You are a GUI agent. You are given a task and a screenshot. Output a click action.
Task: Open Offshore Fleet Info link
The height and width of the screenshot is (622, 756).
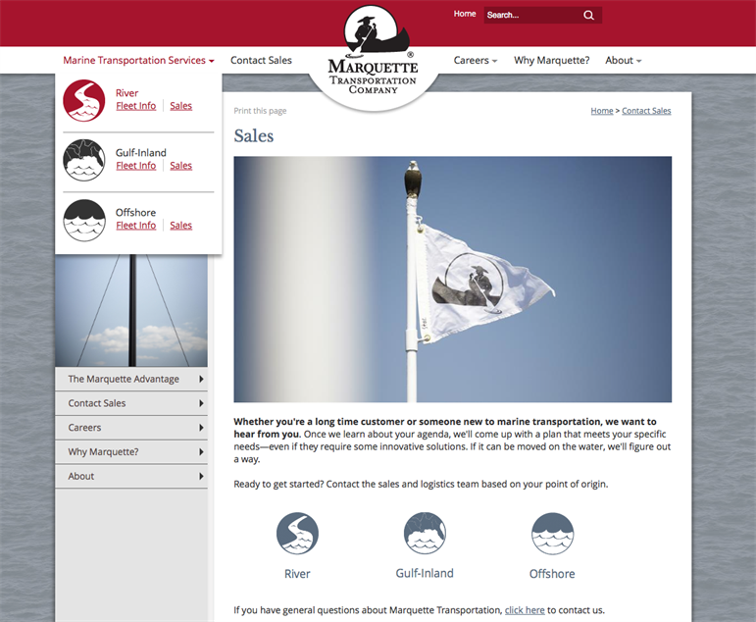[136, 226]
